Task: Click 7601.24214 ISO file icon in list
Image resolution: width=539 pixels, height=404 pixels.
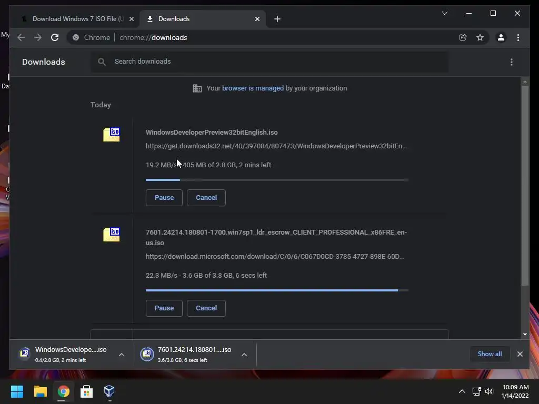Action: click(x=112, y=235)
